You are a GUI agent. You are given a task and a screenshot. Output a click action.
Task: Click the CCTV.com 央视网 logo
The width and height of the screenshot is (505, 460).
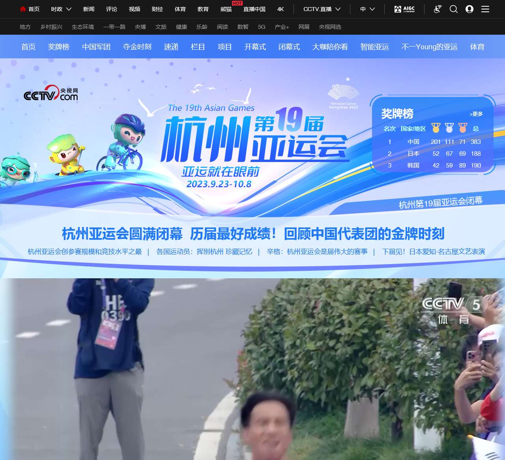coord(51,93)
